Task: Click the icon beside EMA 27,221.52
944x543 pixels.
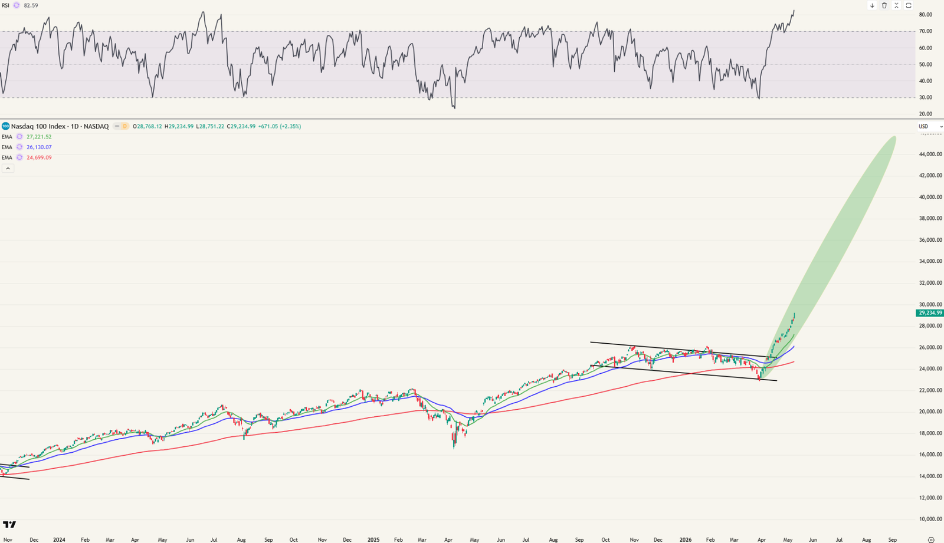Action: pyautogui.click(x=19, y=137)
